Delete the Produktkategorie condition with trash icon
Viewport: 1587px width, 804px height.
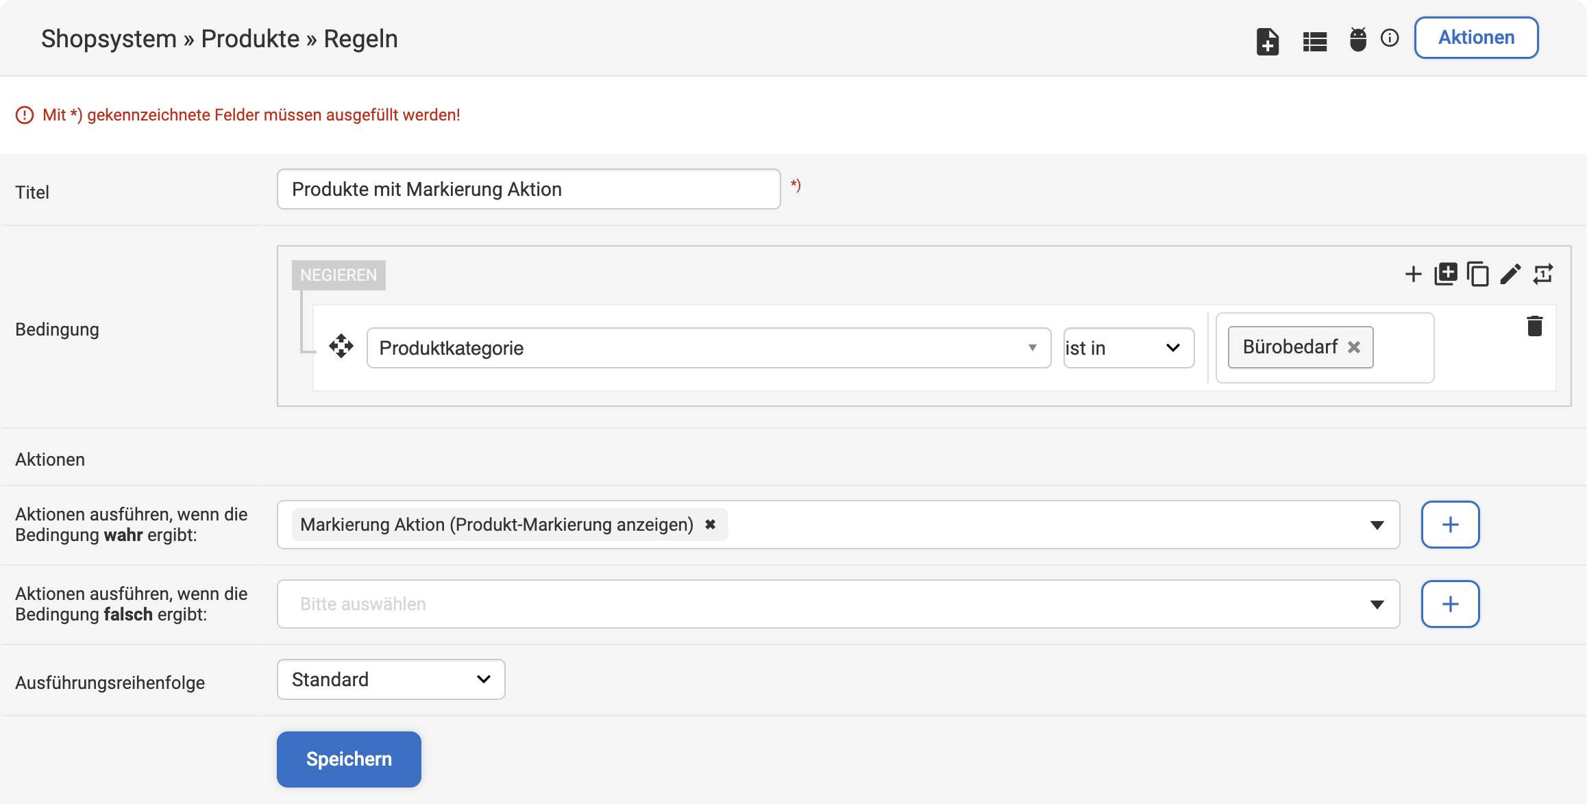tap(1535, 326)
